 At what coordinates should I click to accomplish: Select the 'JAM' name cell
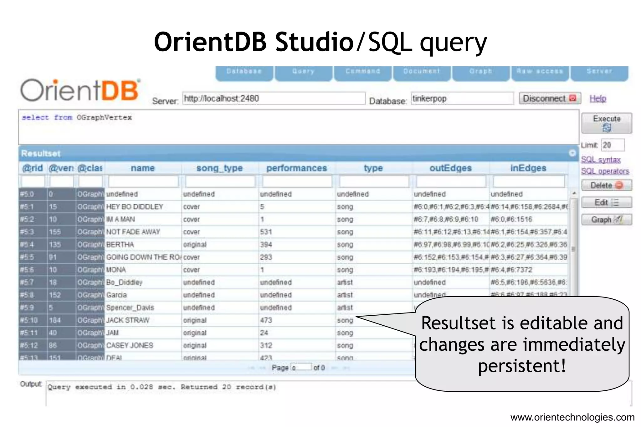[x=143, y=333]
